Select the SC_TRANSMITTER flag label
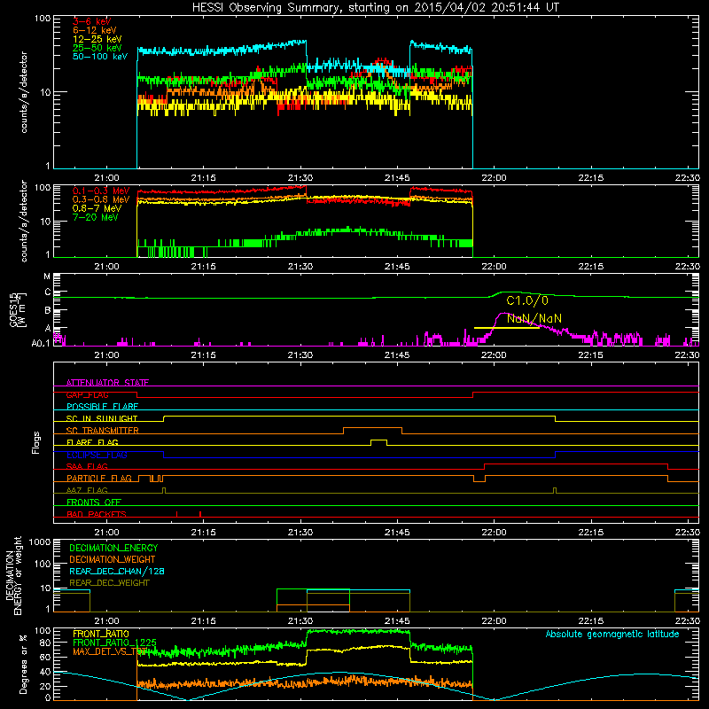The image size is (709, 709). (103, 431)
